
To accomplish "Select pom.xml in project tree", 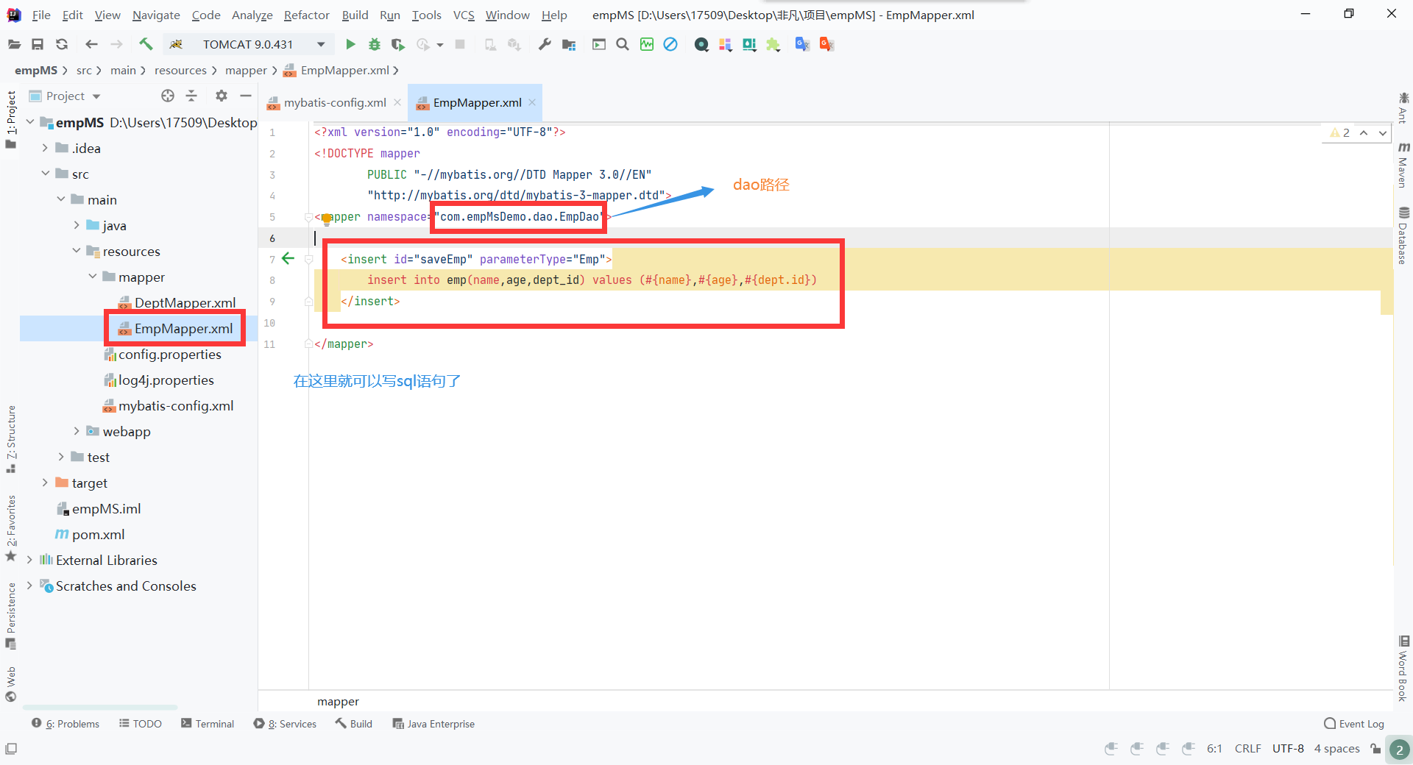I will (98, 534).
